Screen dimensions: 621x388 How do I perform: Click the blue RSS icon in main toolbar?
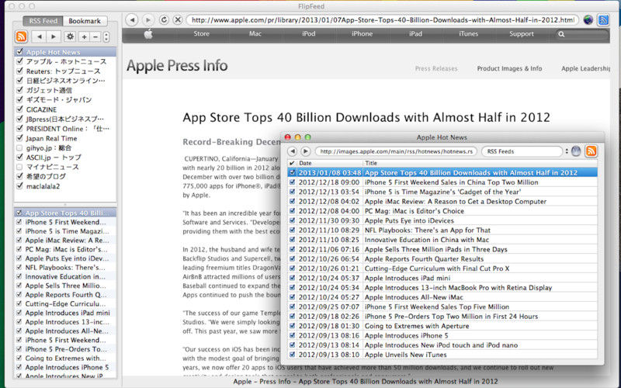click(604, 20)
